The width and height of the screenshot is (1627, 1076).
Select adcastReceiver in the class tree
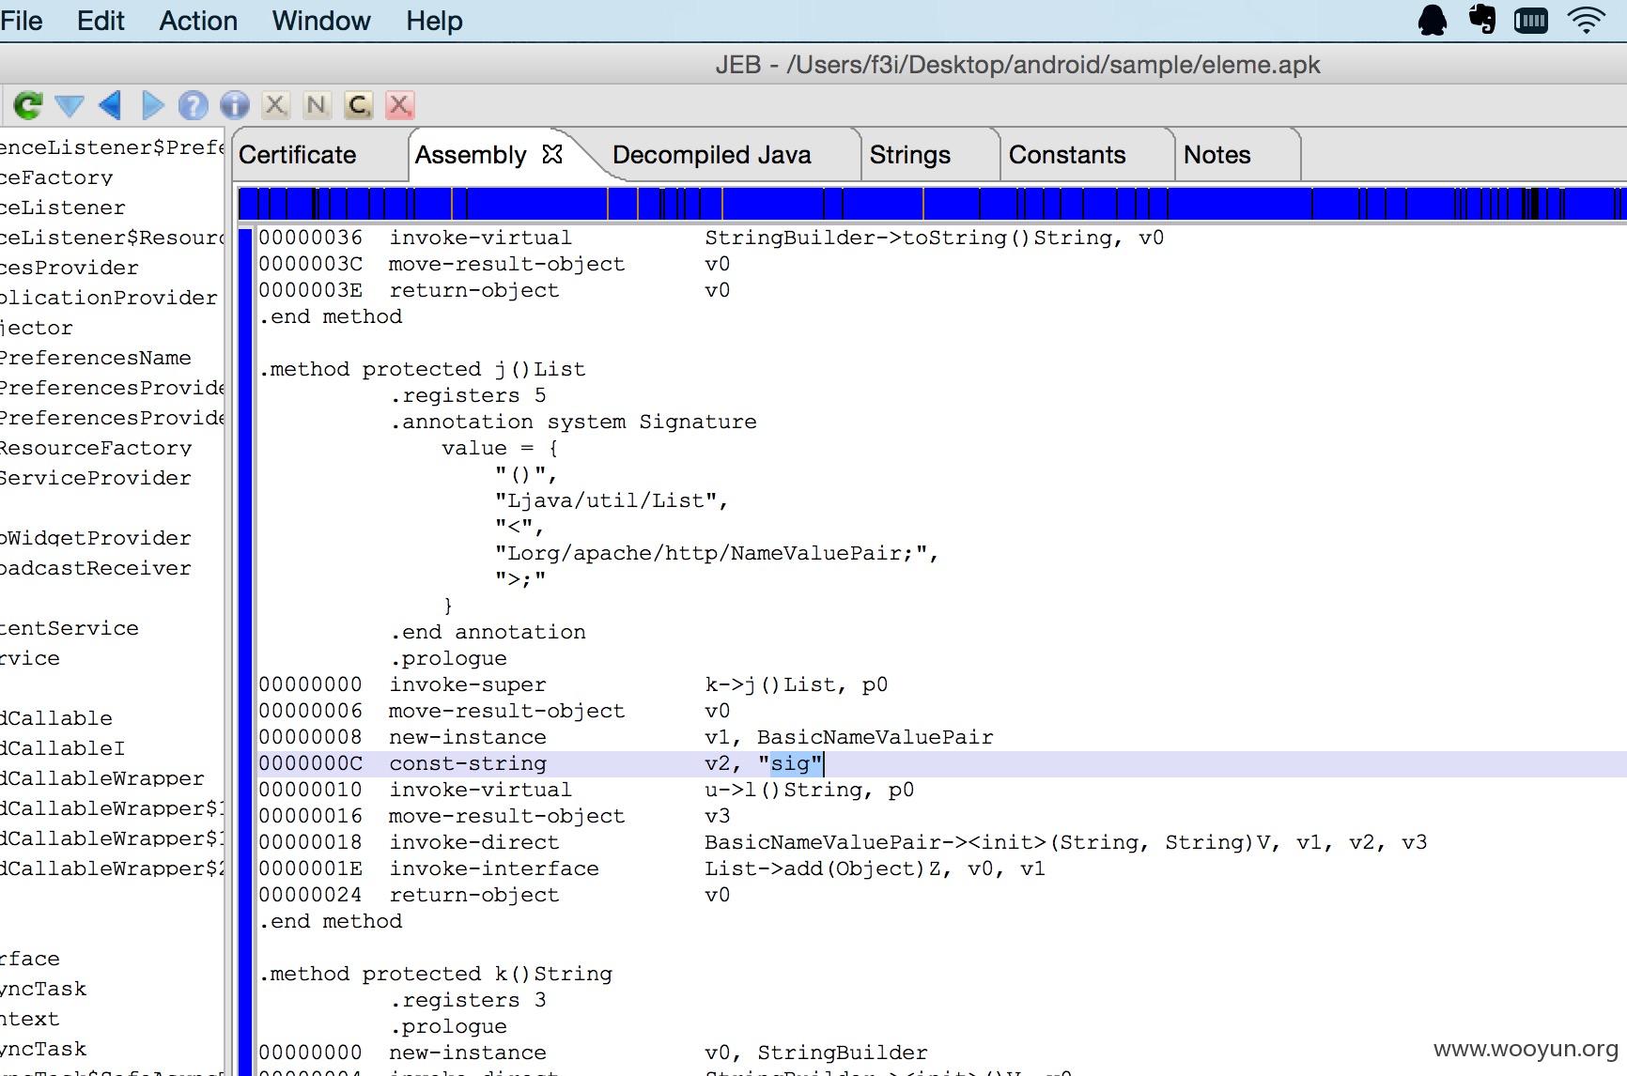pos(96,568)
